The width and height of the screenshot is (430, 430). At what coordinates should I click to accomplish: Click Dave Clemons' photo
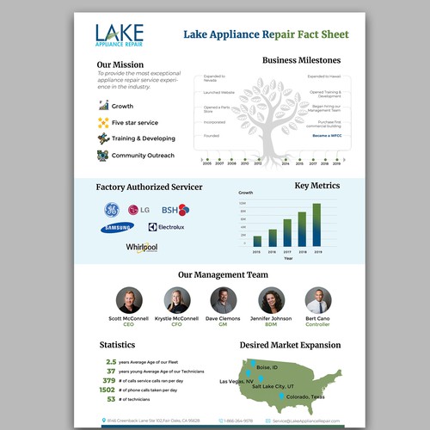tap(224, 300)
